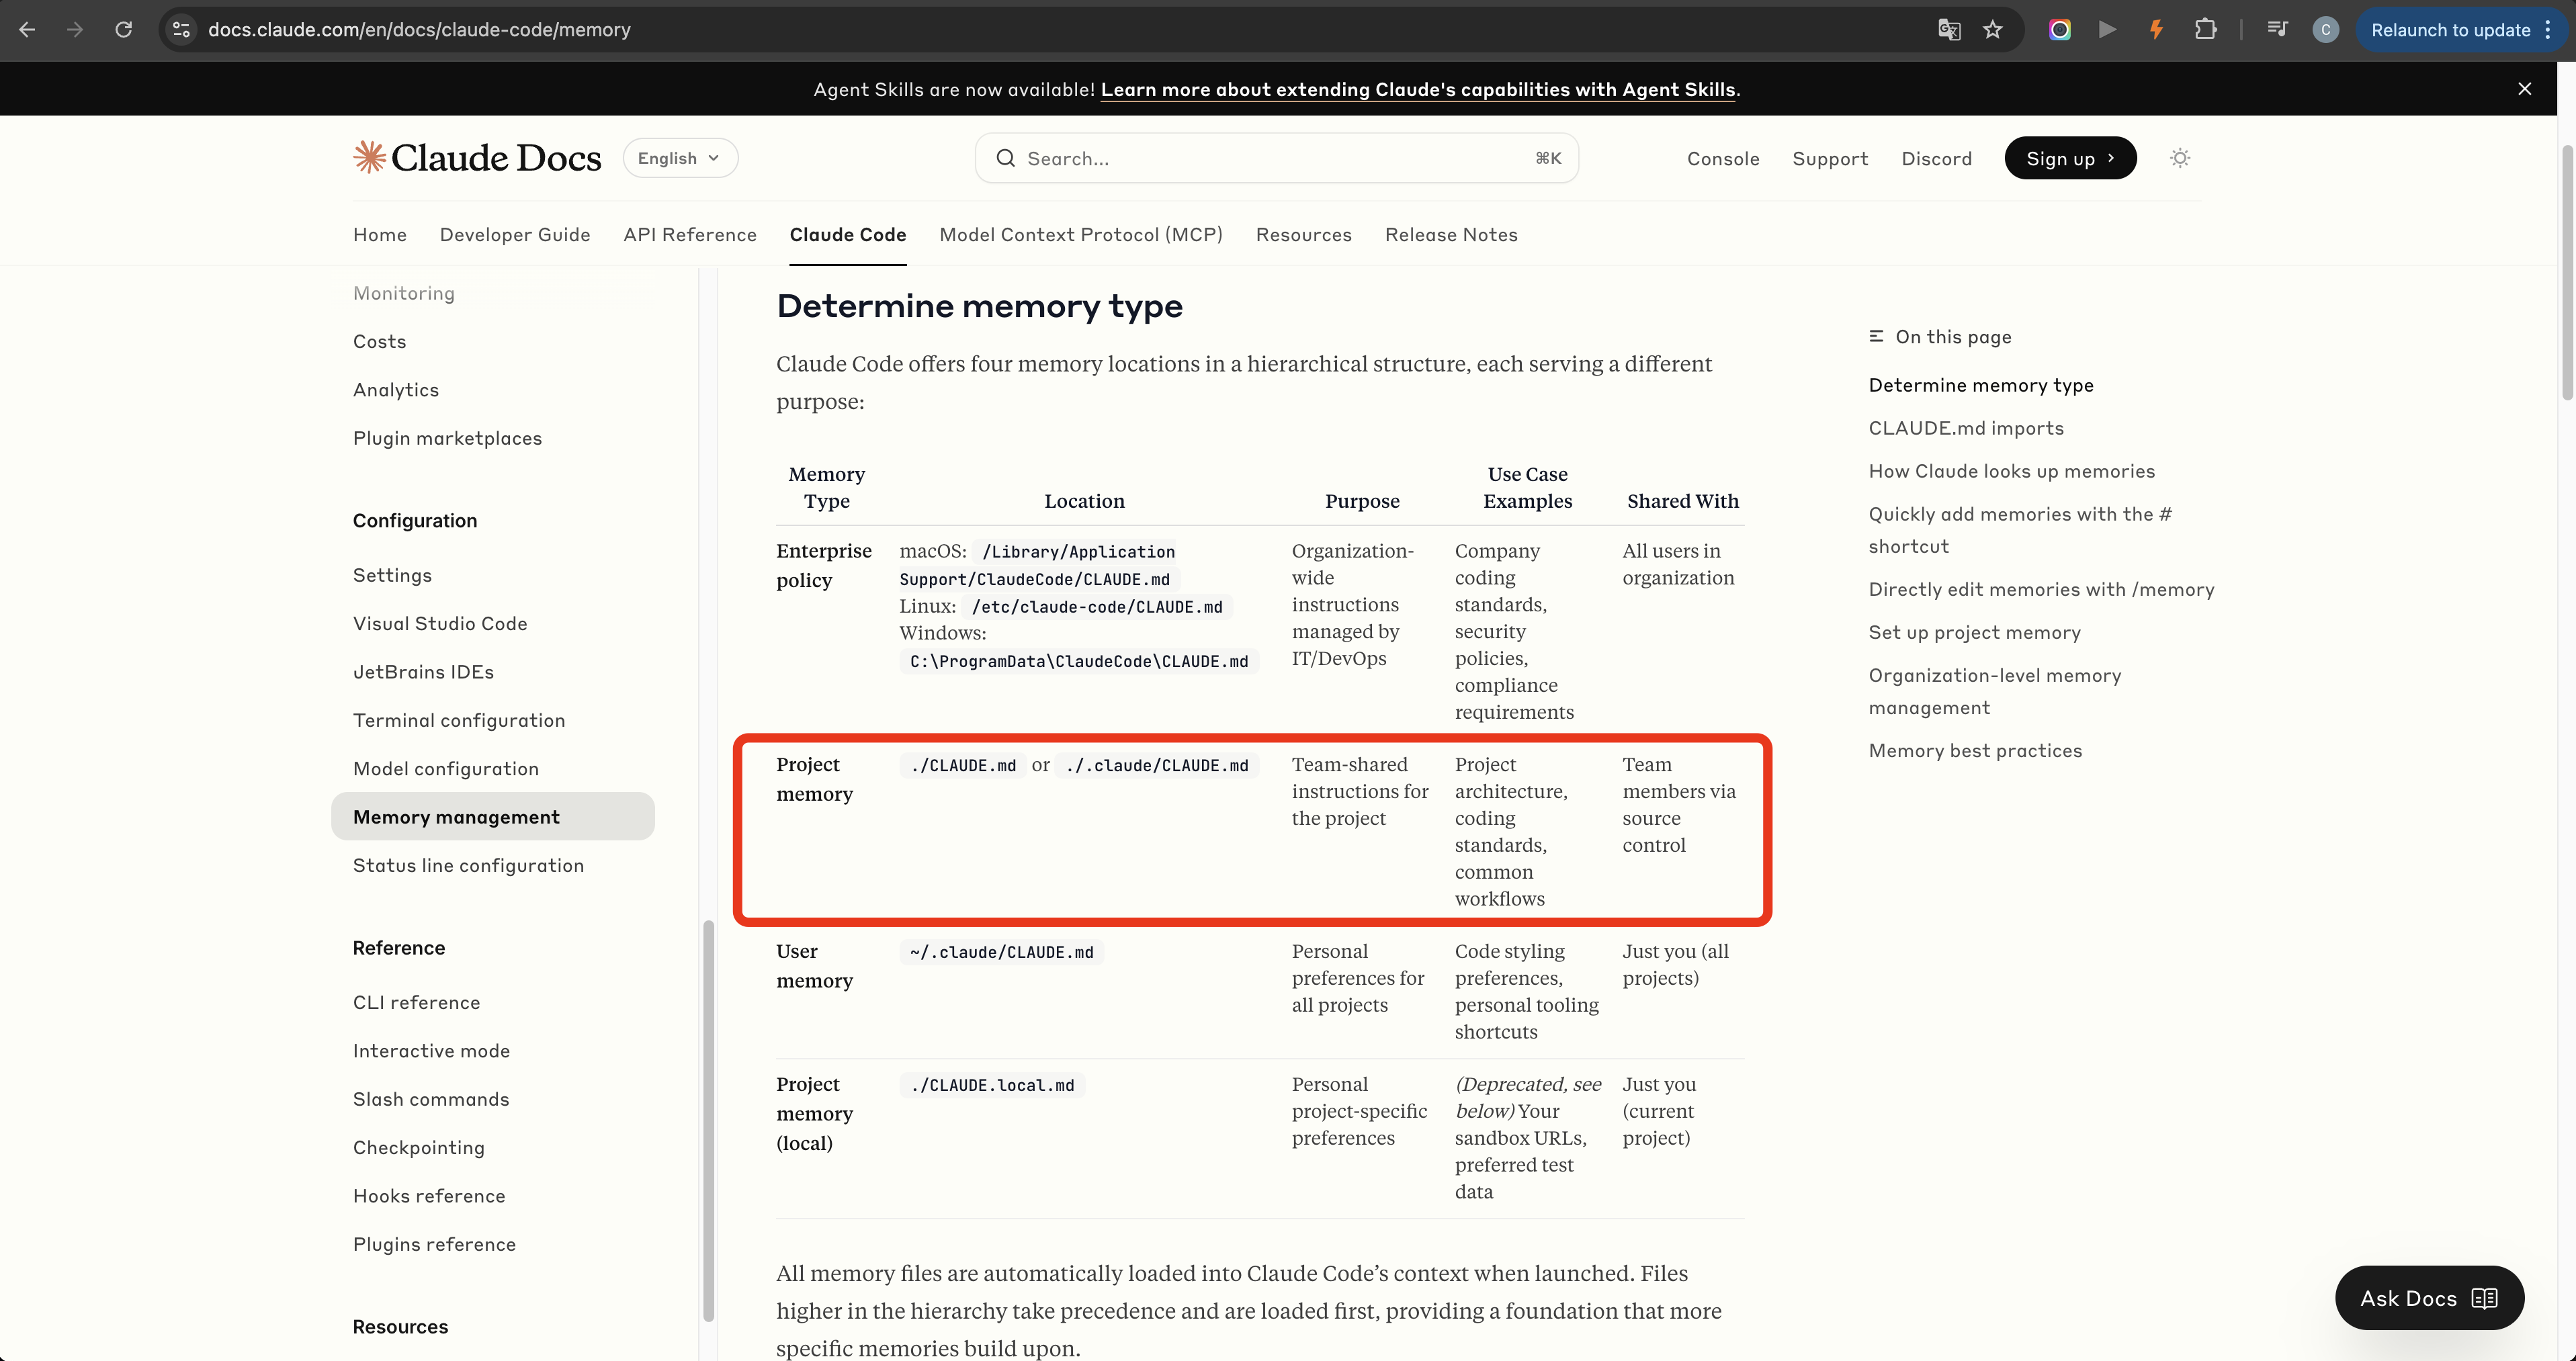Switch to the Home tab
This screenshot has width=2576, height=1361.
click(x=379, y=235)
